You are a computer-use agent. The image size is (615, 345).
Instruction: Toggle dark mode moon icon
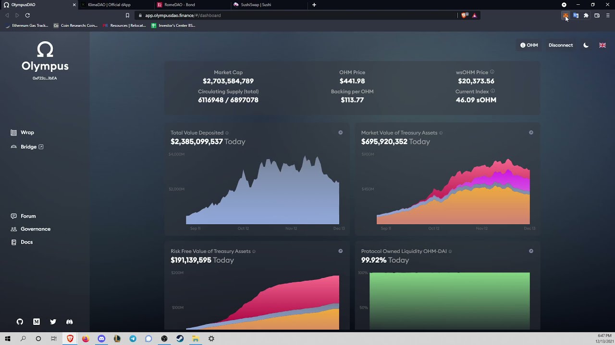pyautogui.click(x=586, y=45)
